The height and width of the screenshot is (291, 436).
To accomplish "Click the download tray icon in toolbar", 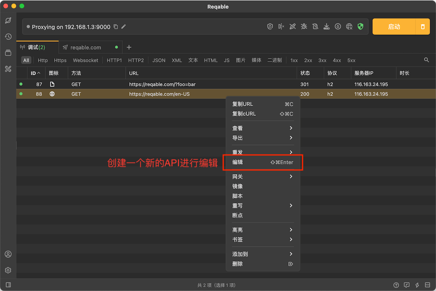I will (x=327, y=26).
